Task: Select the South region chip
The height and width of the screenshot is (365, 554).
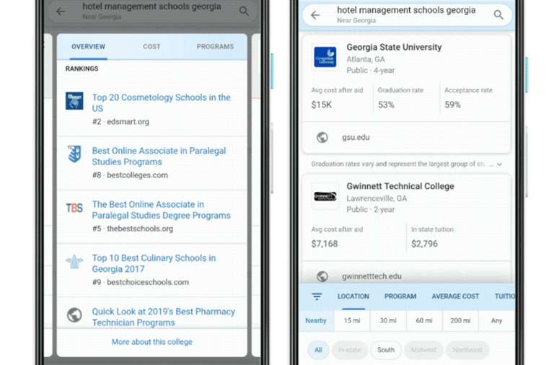Action: (386, 350)
